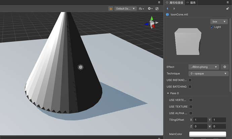Viewport: 232px width, 139px height.
Task: Switch to the 服务 tab
Action: (x=191, y=2)
